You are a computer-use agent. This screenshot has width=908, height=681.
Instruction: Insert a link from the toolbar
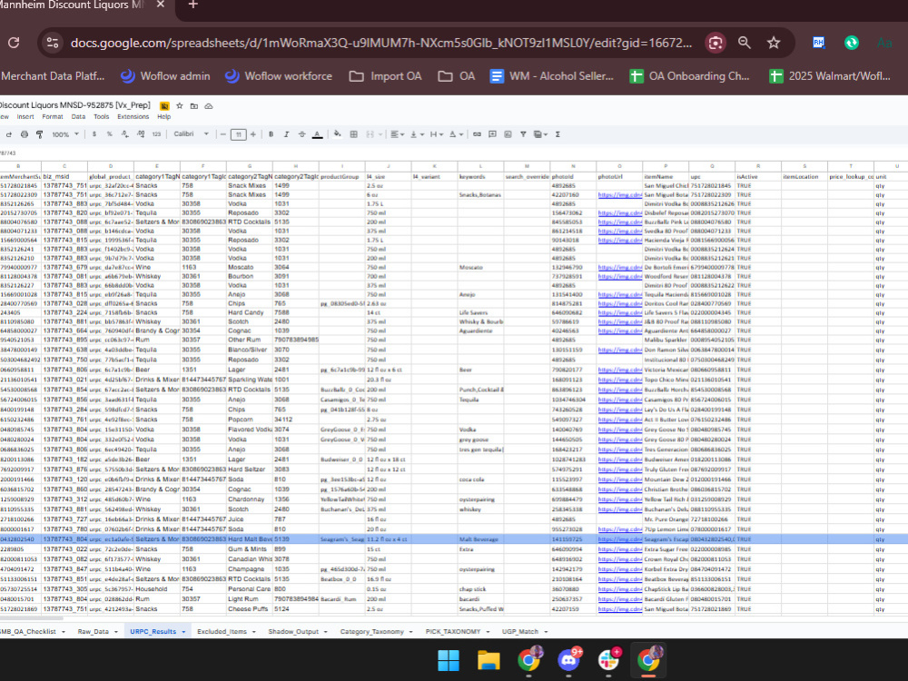(477, 134)
